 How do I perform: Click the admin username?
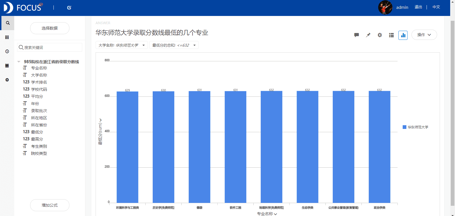[402, 7]
